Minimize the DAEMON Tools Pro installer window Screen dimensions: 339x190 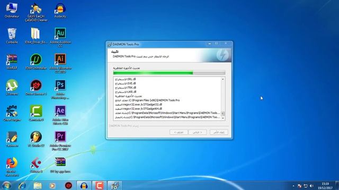pyautogui.click(x=210, y=44)
